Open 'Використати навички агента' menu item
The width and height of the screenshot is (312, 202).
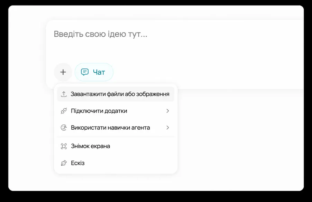(x=116, y=128)
